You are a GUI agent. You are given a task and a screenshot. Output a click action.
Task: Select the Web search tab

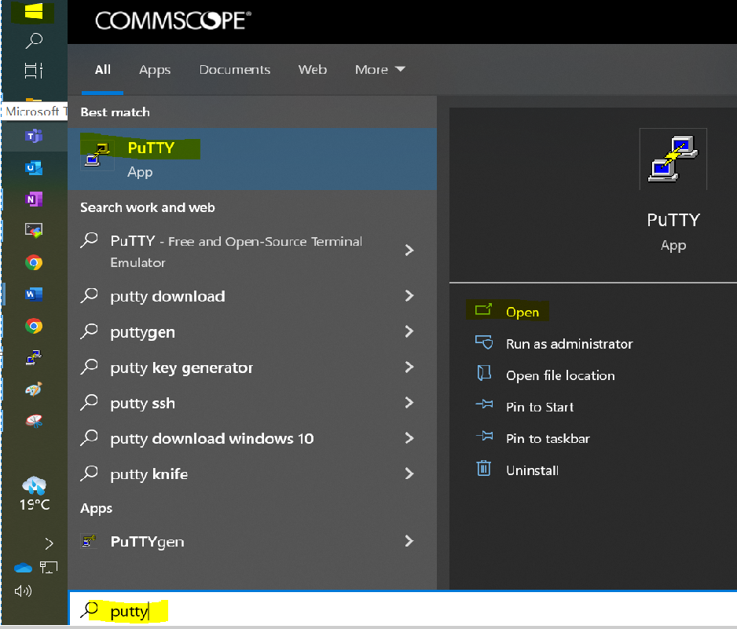312,70
